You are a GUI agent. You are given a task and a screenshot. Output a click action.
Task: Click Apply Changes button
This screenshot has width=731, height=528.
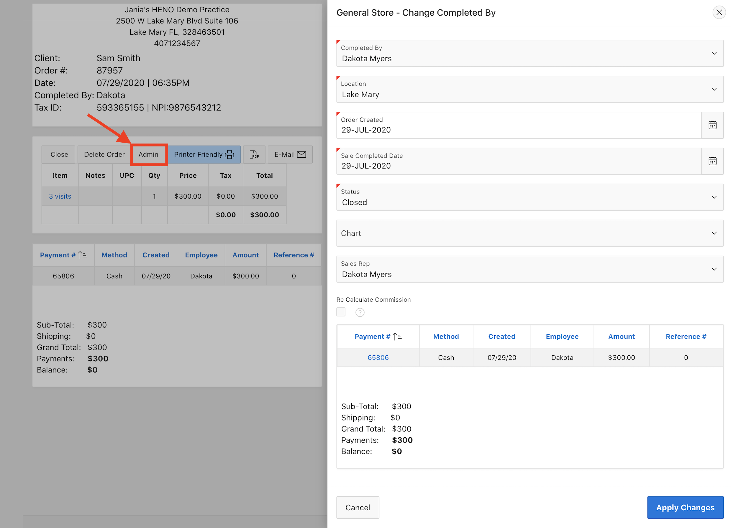(685, 507)
